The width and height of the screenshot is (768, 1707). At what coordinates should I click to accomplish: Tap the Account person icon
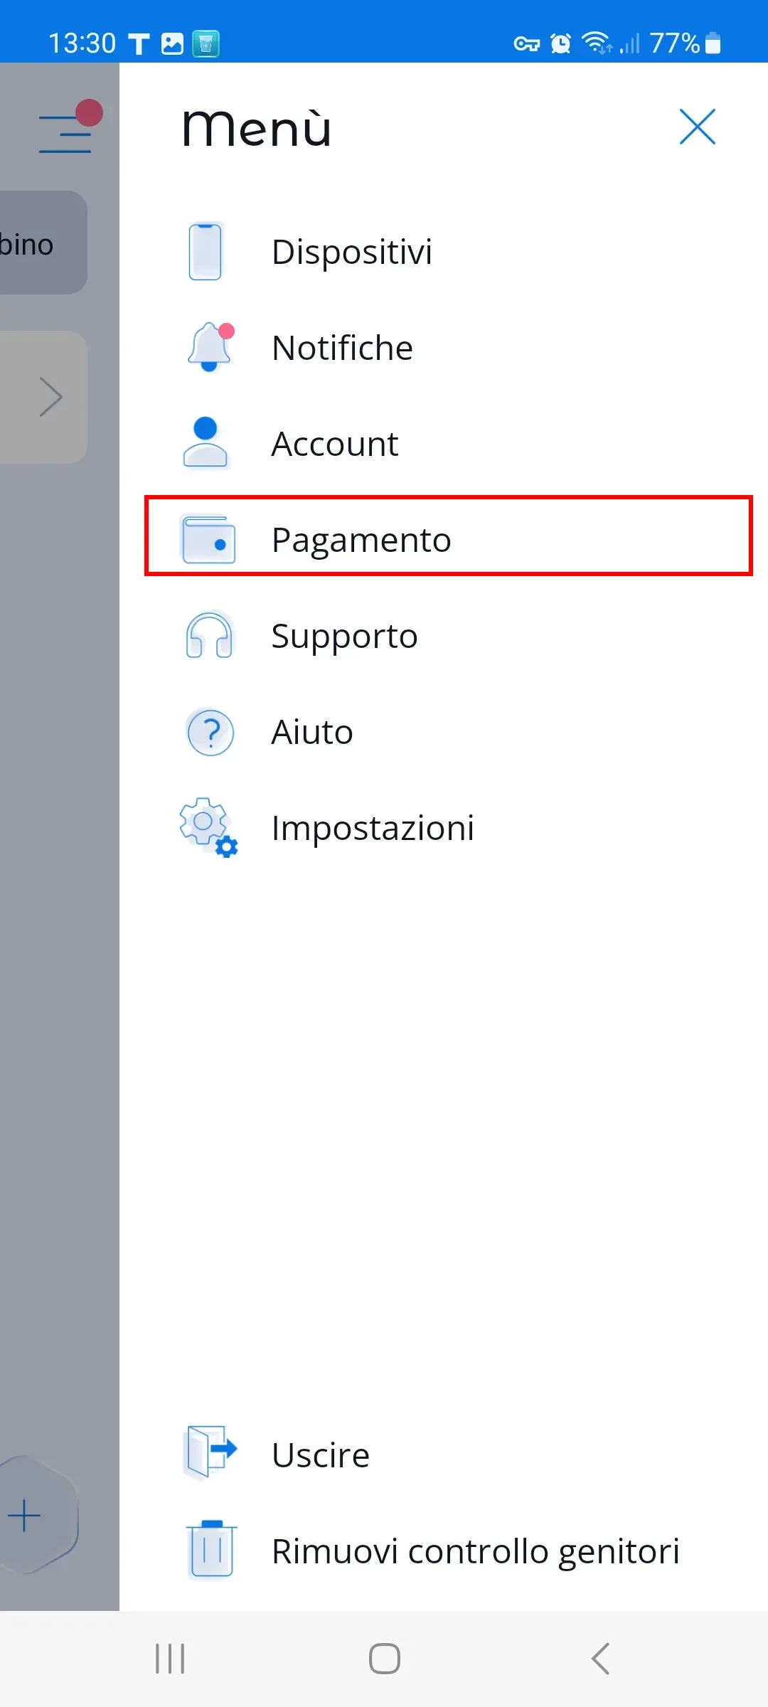(x=206, y=443)
